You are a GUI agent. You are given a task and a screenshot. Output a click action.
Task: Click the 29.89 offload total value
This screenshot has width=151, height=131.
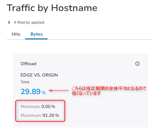[x=31, y=91]
